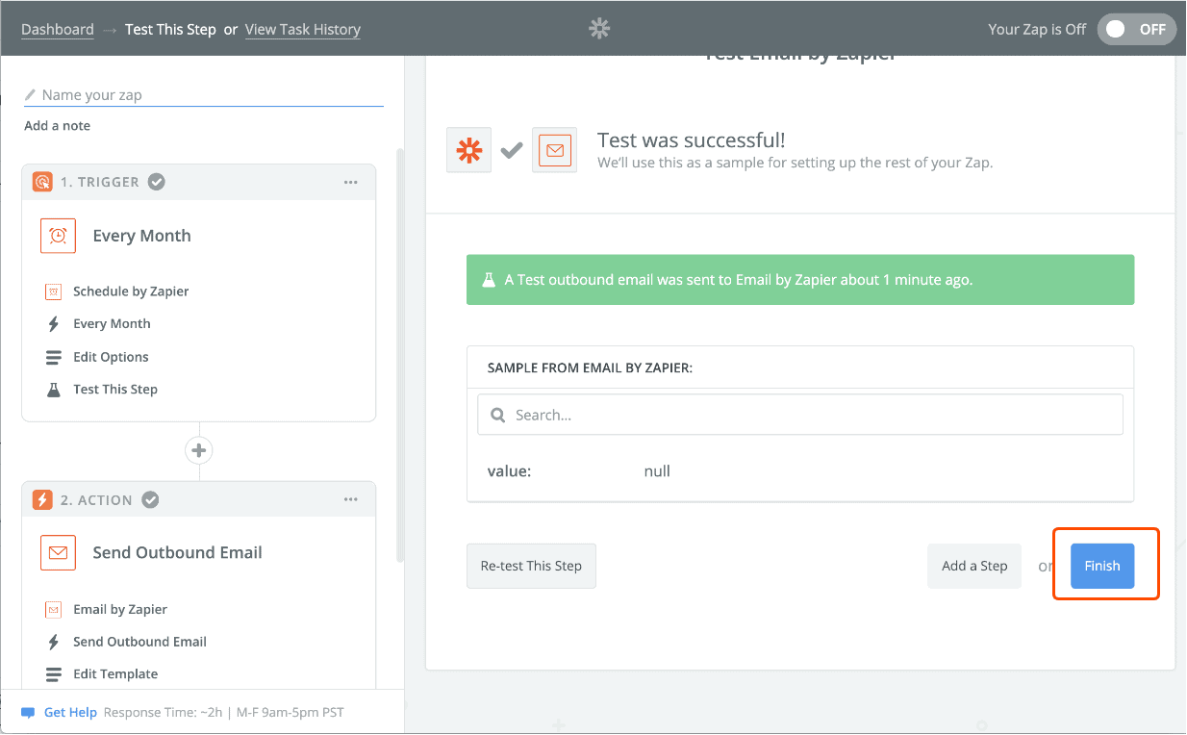Open Schedule by Zapier in trigger step
Image resolution: width=1187 pixels, height=735 pixels.
point(131,291)
